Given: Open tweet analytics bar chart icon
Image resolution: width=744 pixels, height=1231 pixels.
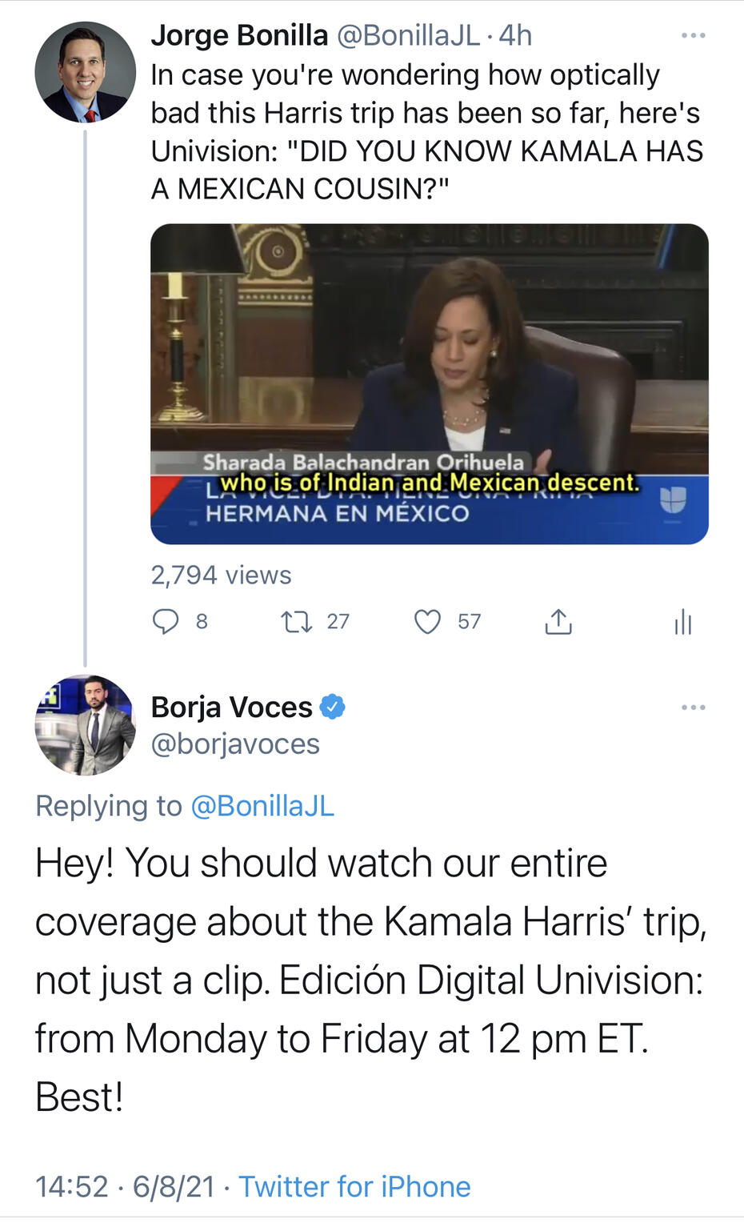Looking at the screenshot, I should (682, 622).
